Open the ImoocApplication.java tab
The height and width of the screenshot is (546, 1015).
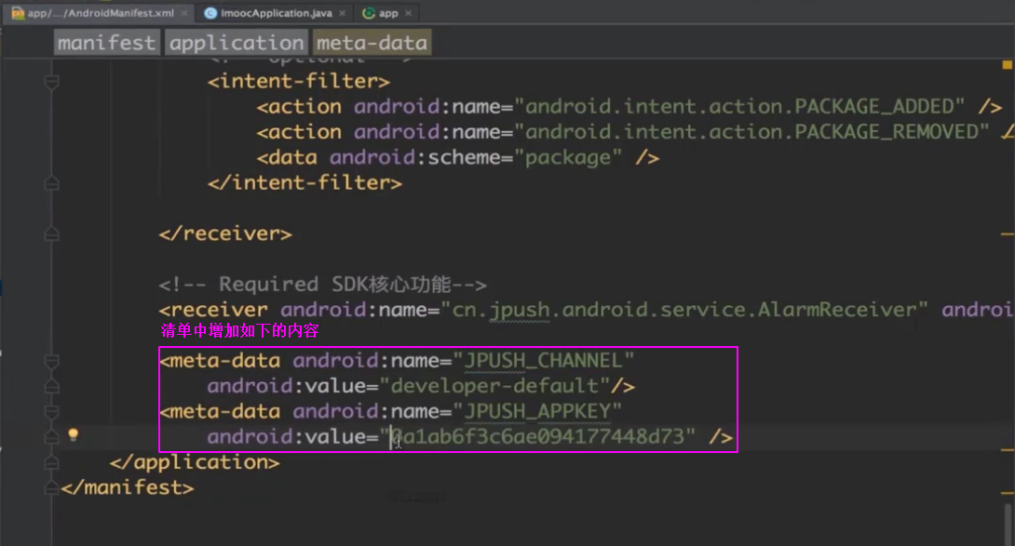[276, 13]
